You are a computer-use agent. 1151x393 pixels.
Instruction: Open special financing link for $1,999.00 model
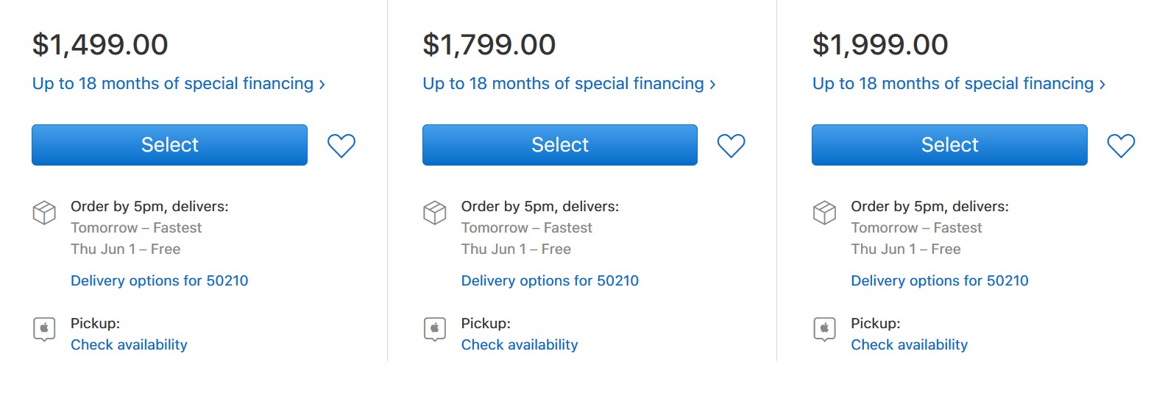[959, 84]
